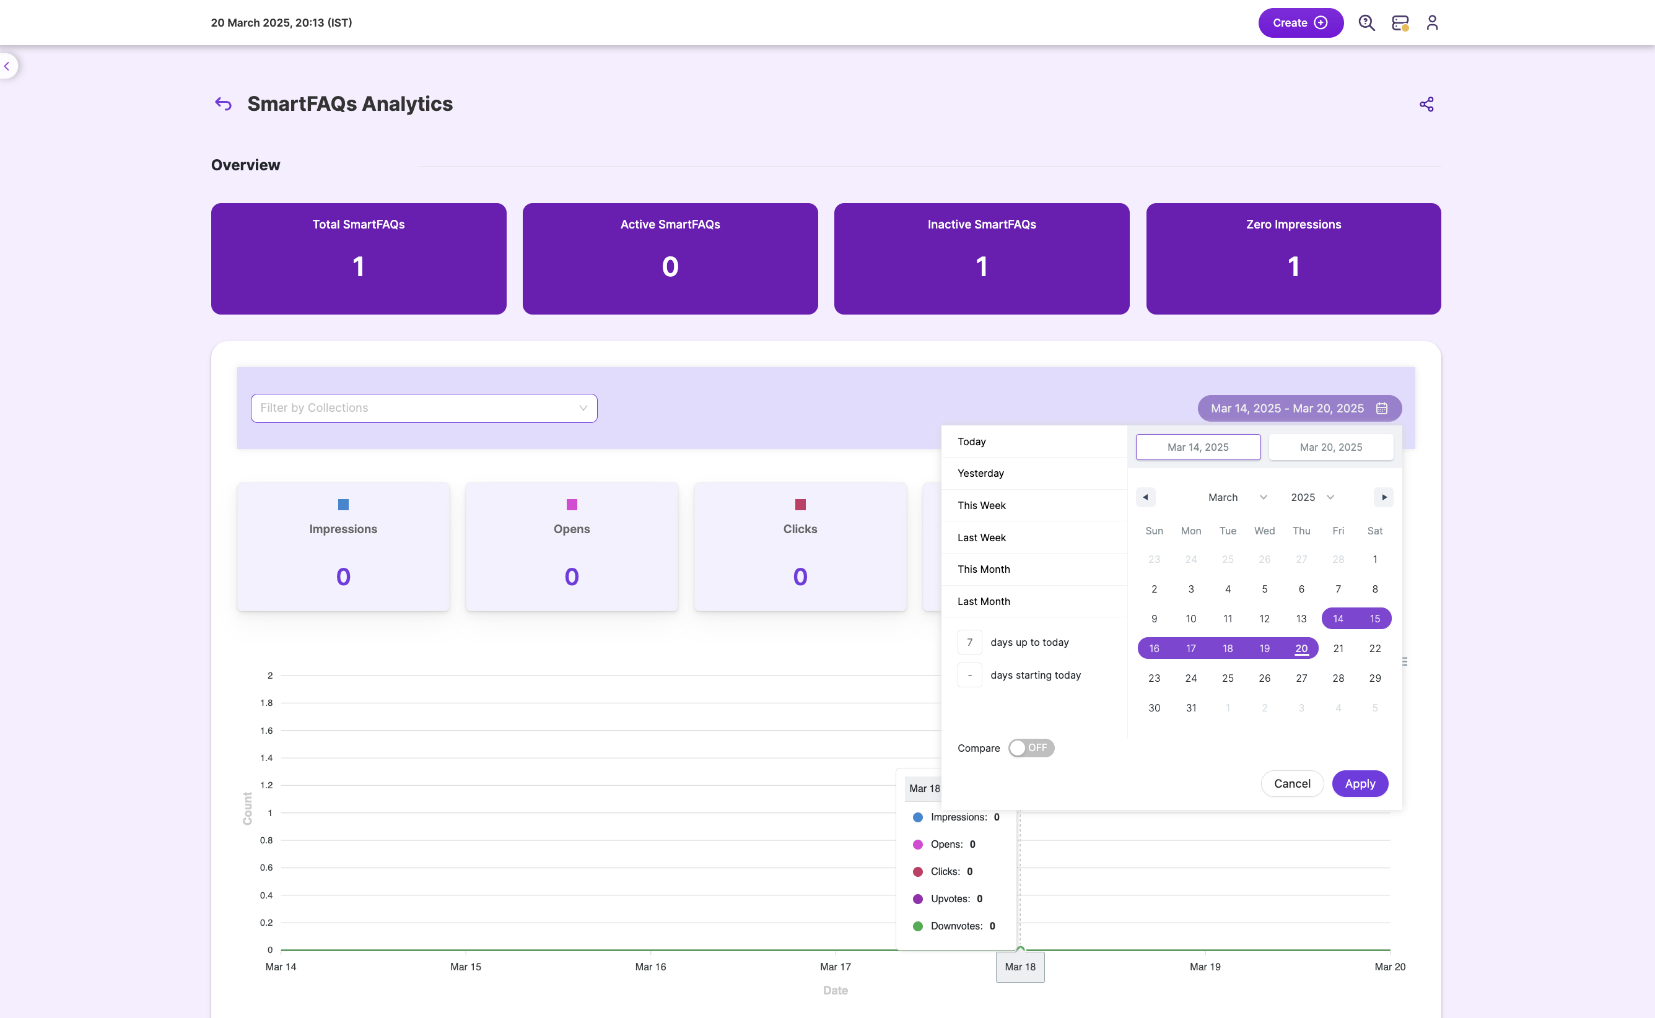
Task: Click the share icon beside SmartFAQs Analytics
Action: [1426, 105]
